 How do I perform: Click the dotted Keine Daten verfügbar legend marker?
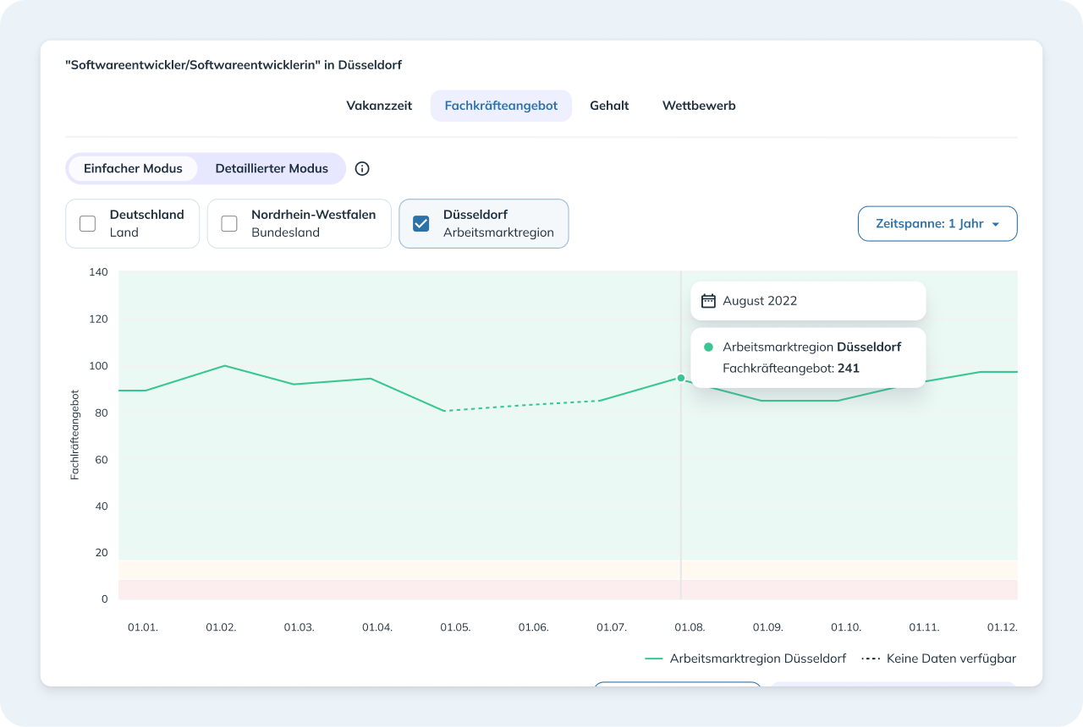coord(871,659)
